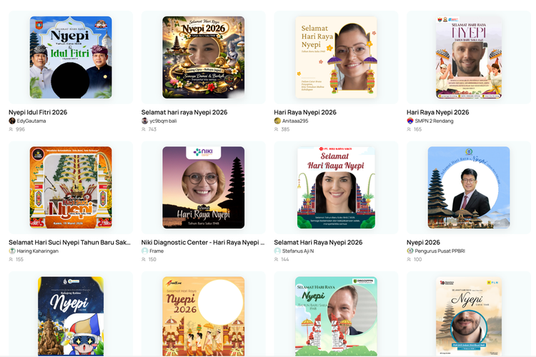Click the Stefanus Aji N avatar icon
Viewport: 536px width, 357px height.
pyautogui.click(x=277, y=251)
